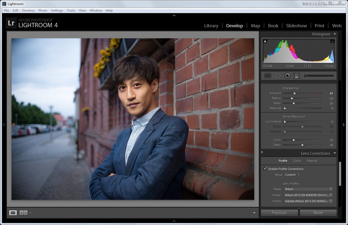Screen dimensions: 348x225
Task: Open the Settings menu
Action: (57, 10)
